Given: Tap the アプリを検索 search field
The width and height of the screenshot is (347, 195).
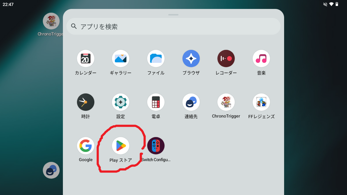Looking at the screenshot, I should coord(173,26).
